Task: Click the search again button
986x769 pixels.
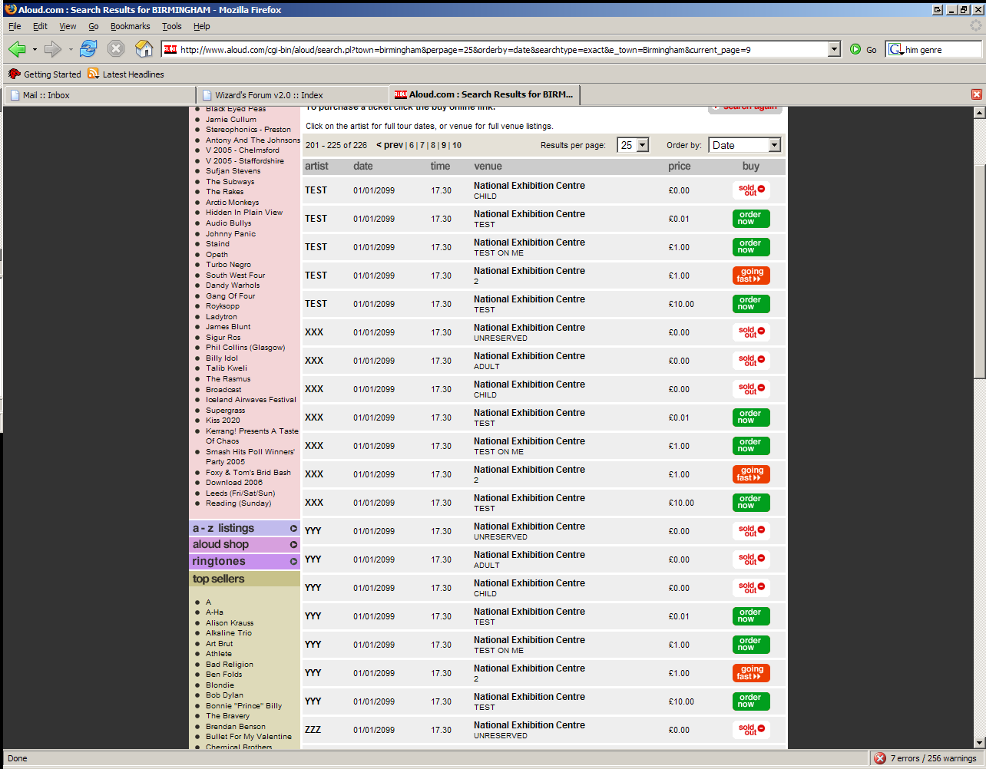Action: (x=745, y=108)
